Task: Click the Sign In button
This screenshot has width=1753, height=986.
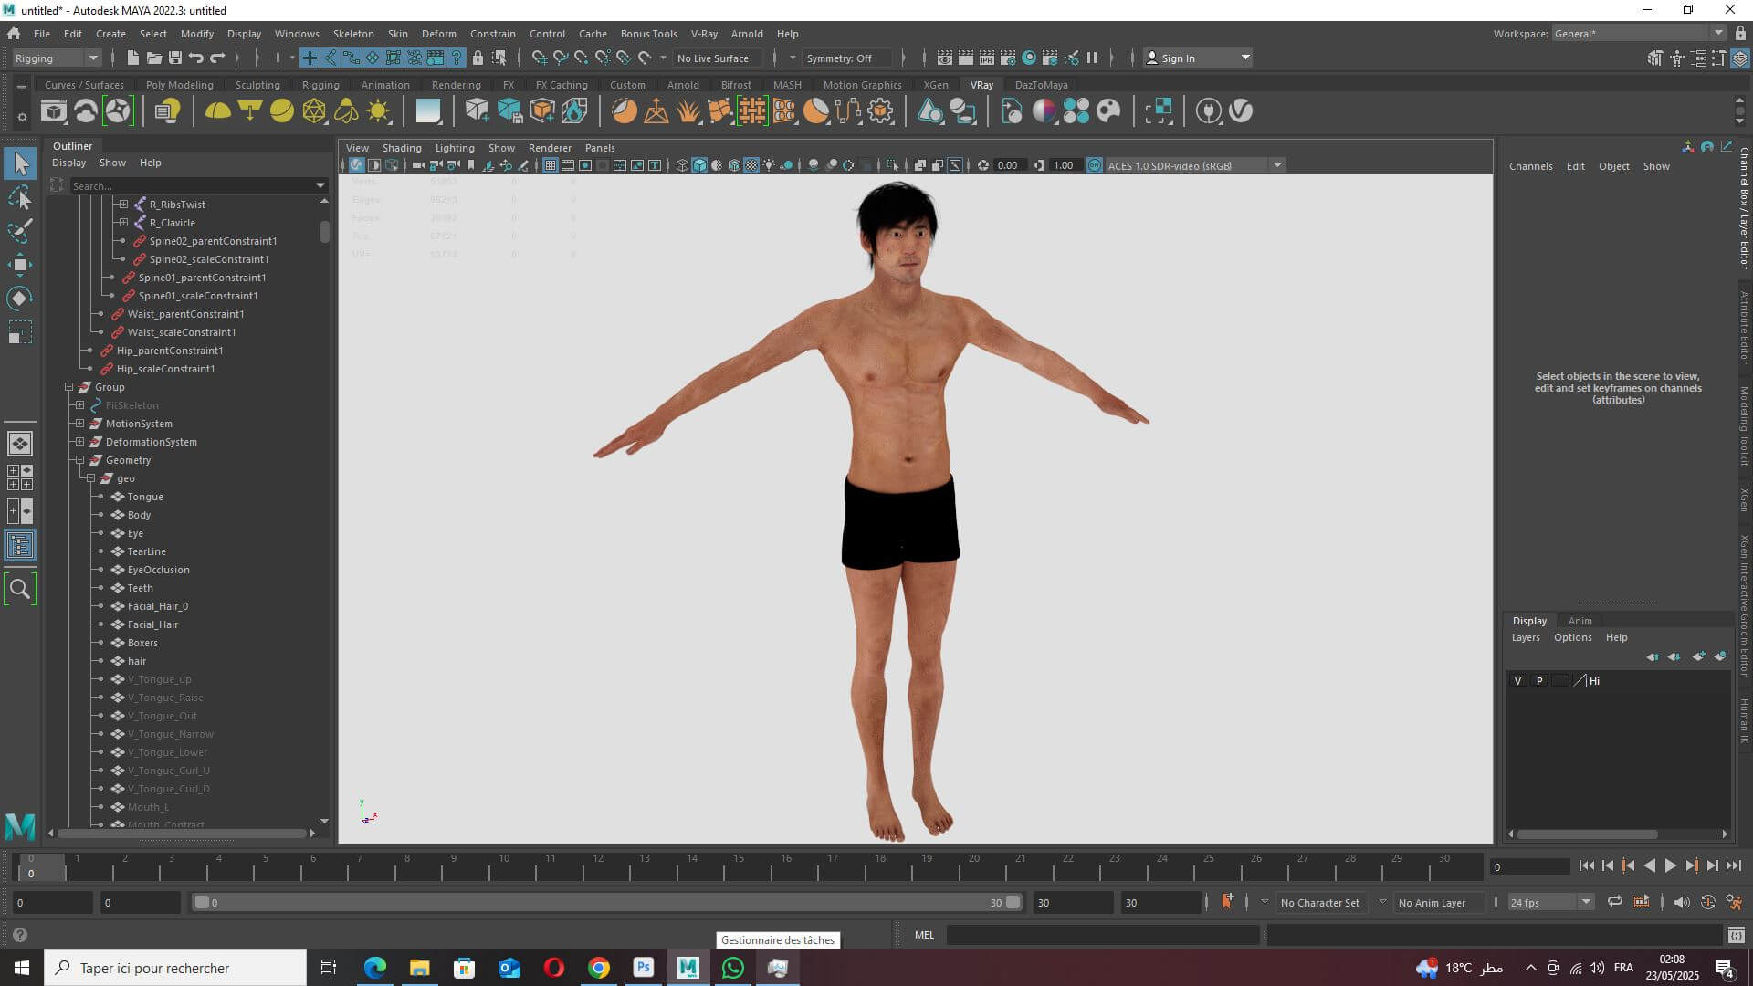Action: pyautogui.click(x=1197, y=58)
